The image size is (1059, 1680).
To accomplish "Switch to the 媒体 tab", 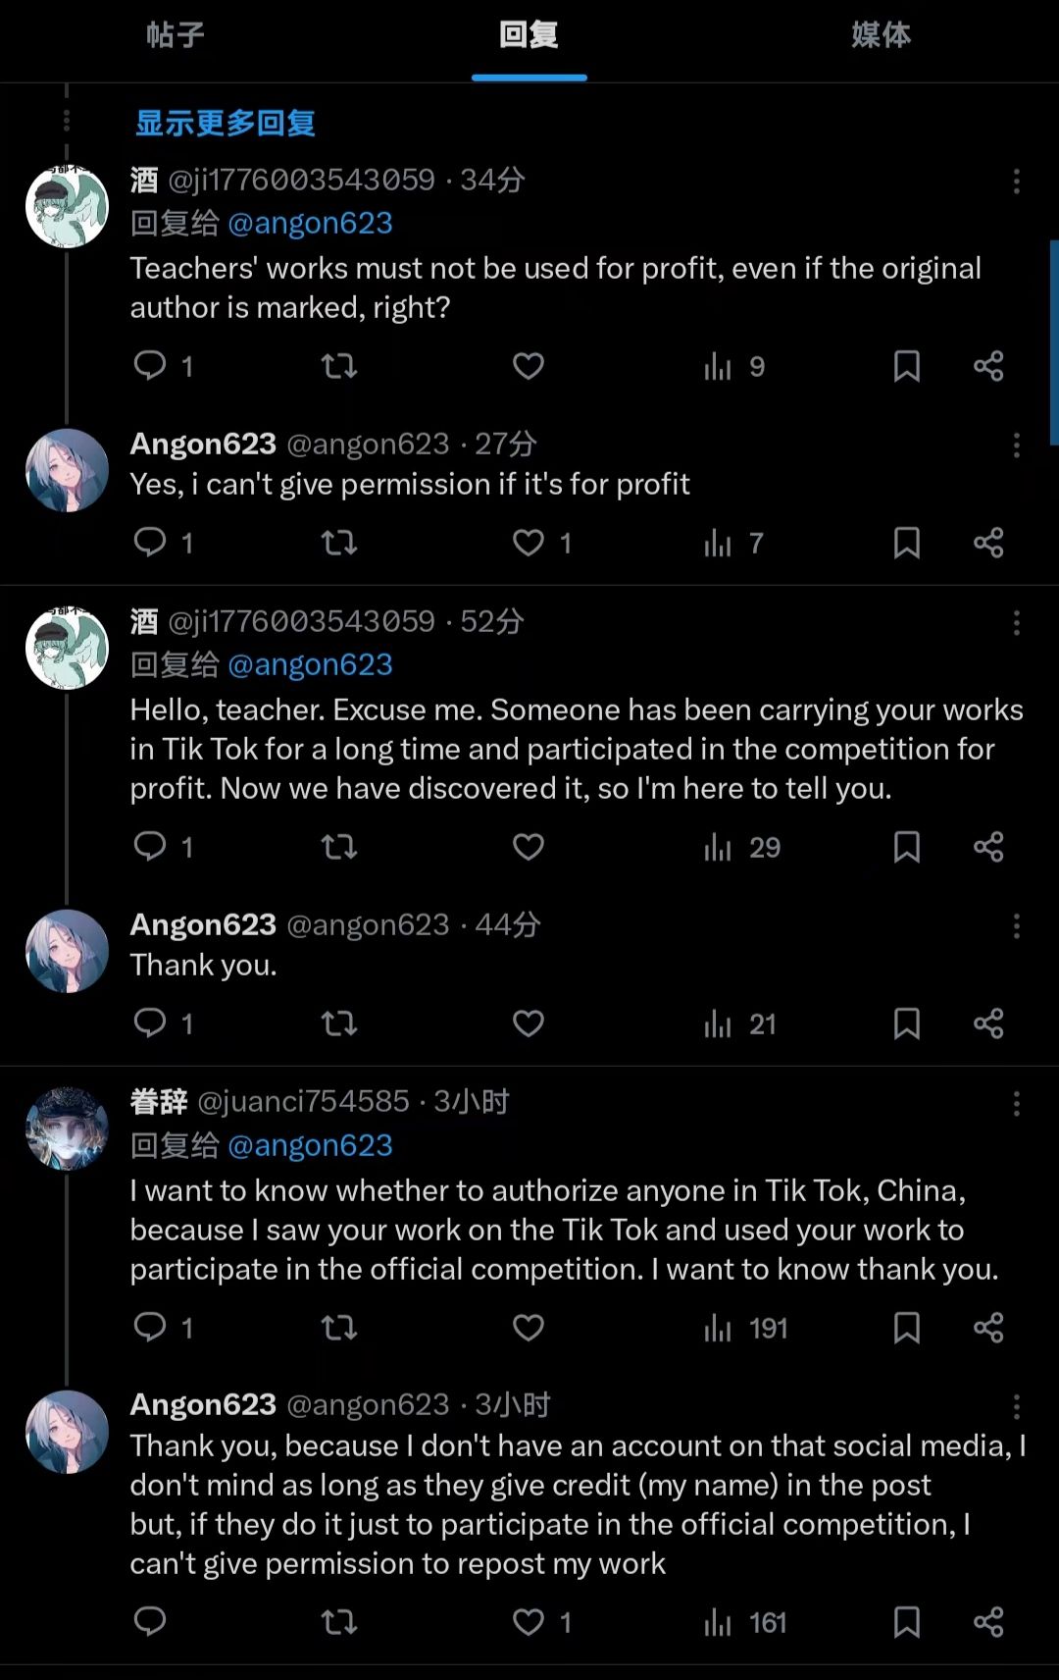I will coord(881,35).
